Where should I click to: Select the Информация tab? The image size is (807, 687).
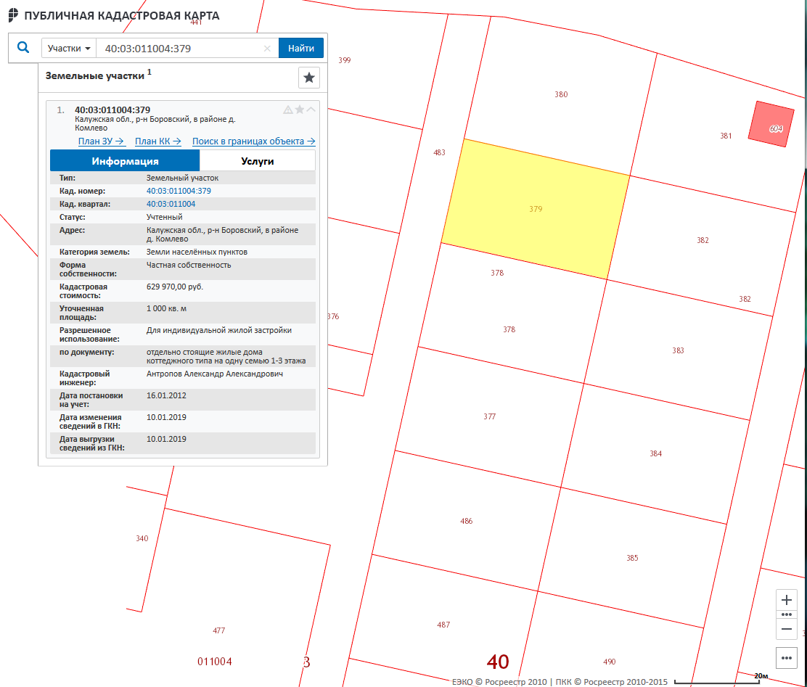125,161
